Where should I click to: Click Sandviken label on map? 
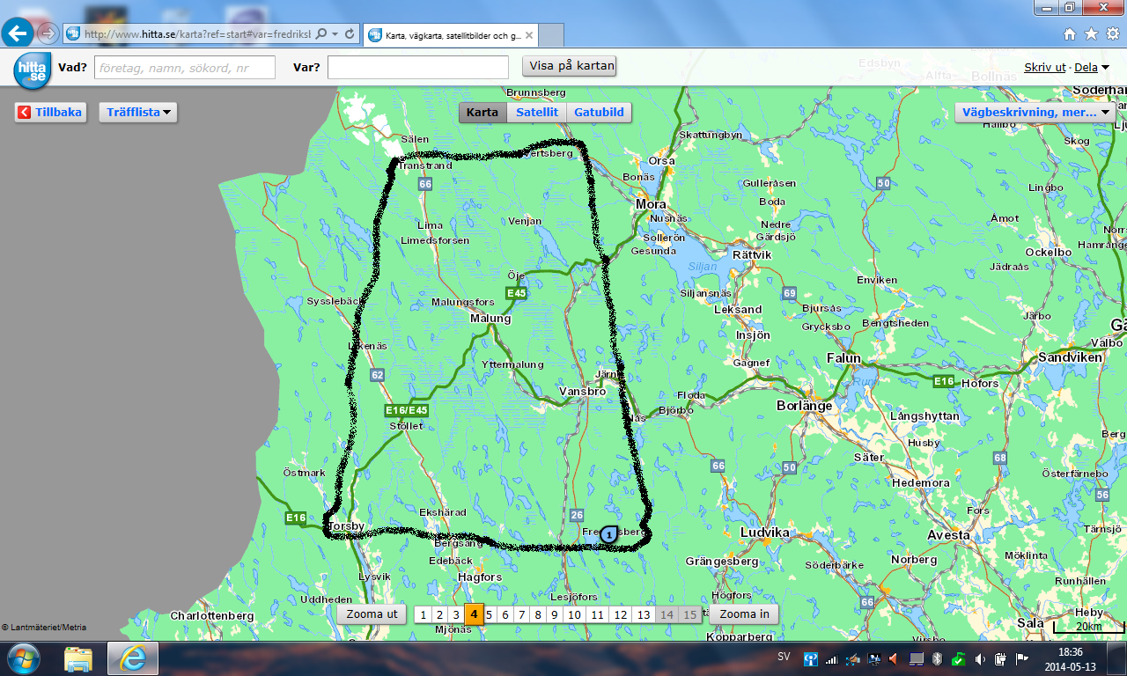[1069, 358]
